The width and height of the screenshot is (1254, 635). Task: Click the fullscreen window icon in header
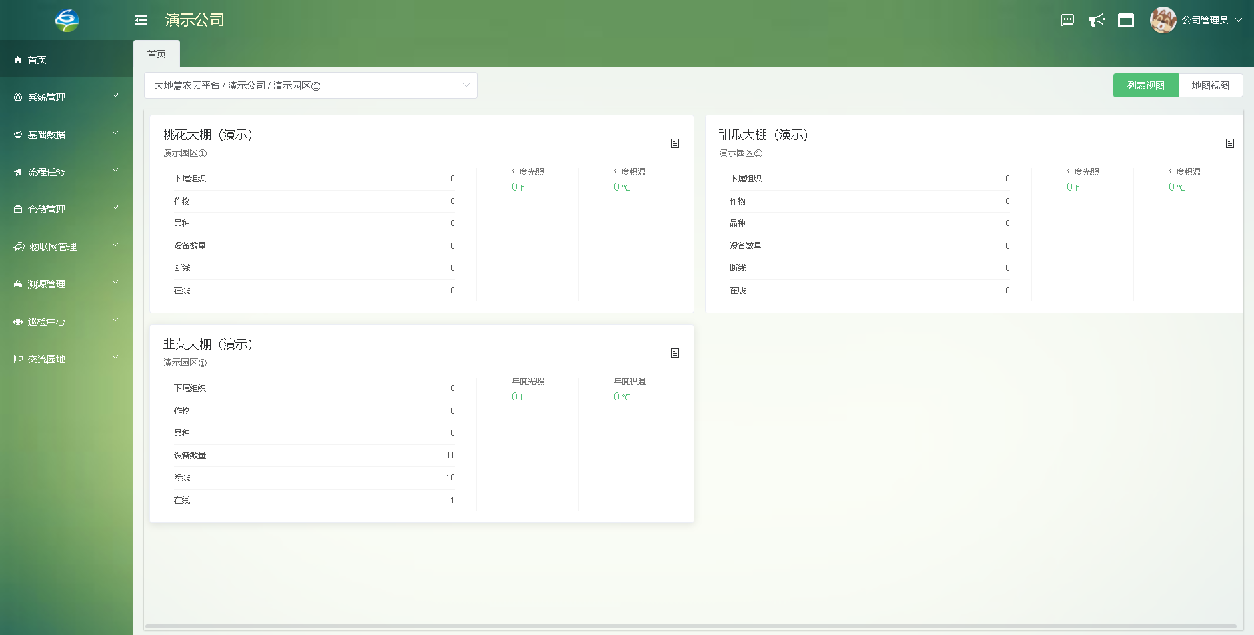click(x=1126, y=20)
